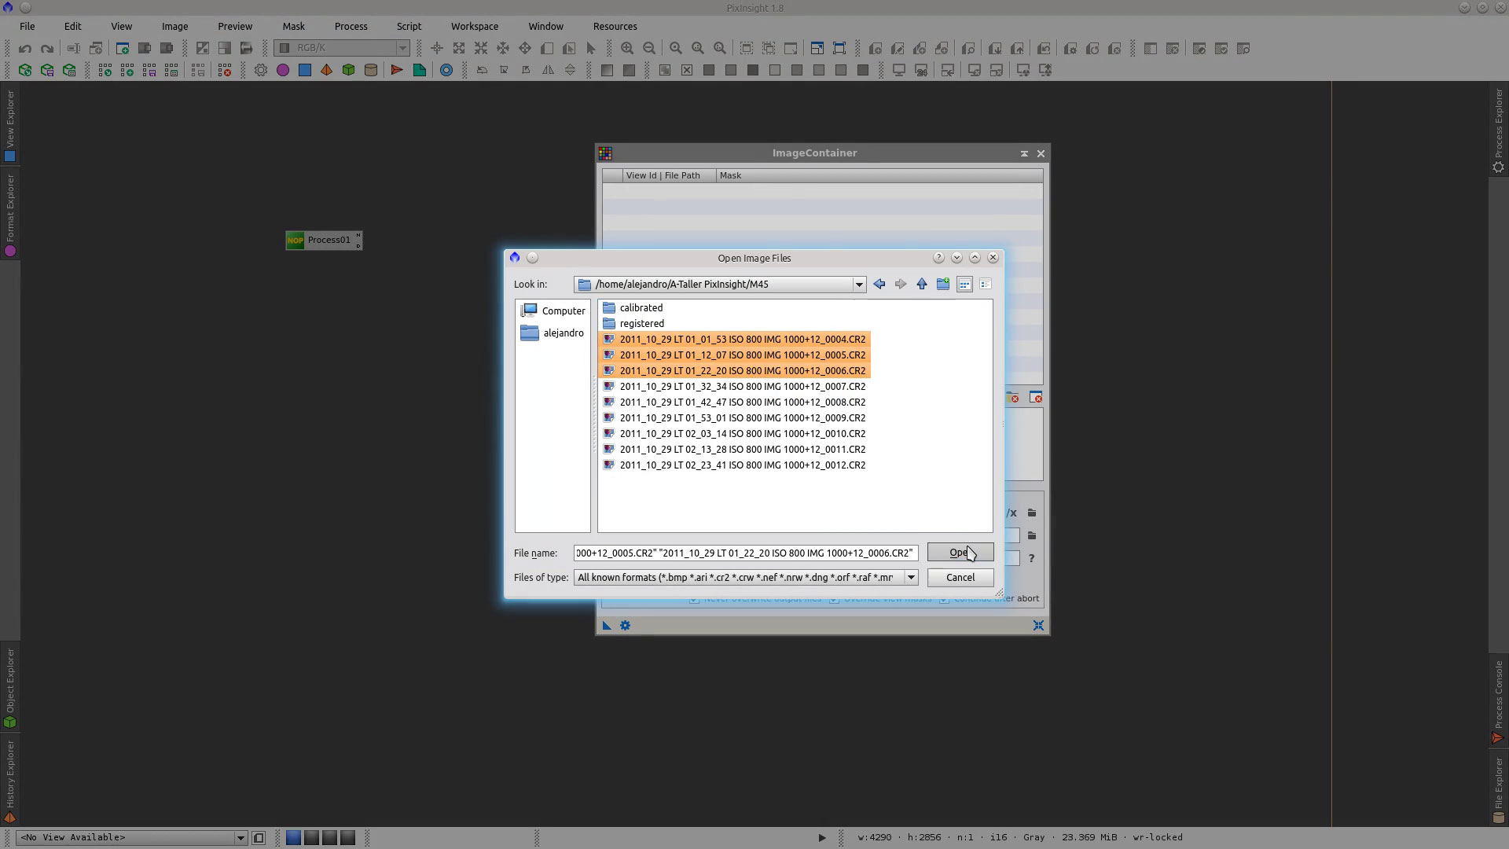Open the Process Explorer side tab

coord(1499,130)
